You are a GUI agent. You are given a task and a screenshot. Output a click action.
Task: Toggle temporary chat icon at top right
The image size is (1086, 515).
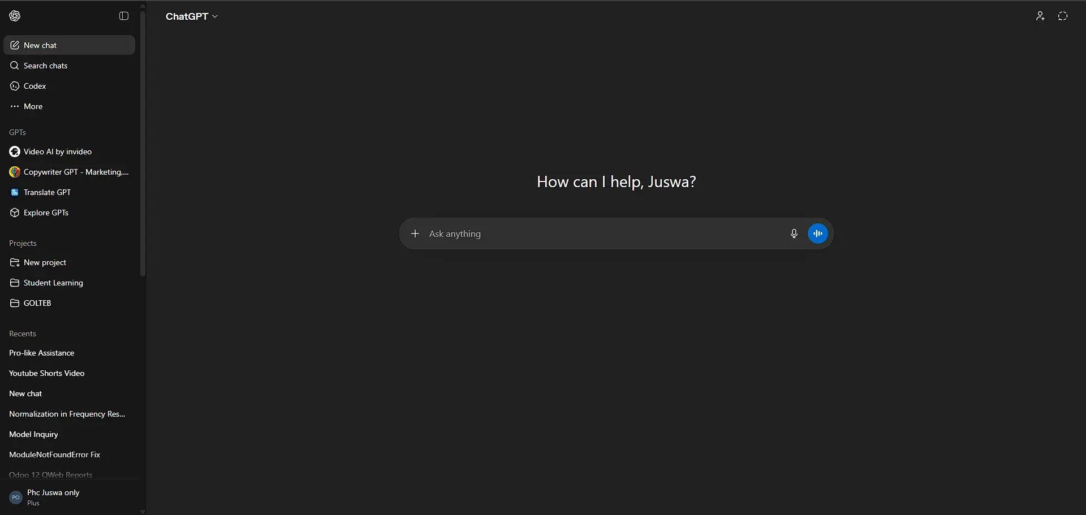pos(1063,16)
